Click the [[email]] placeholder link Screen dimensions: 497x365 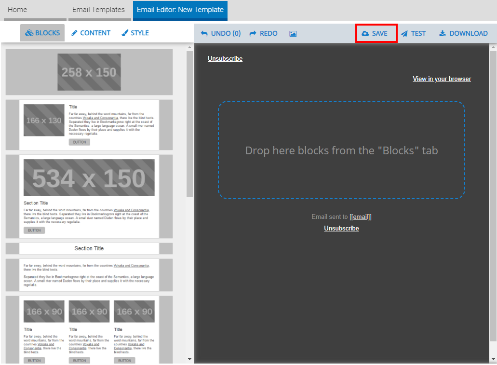[x=361, y=217]
